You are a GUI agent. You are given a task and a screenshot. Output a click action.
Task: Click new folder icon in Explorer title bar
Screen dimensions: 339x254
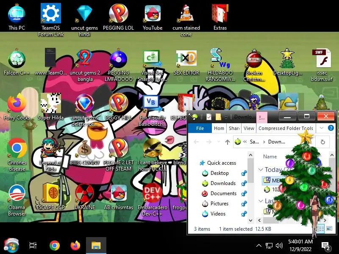[218, 117]
